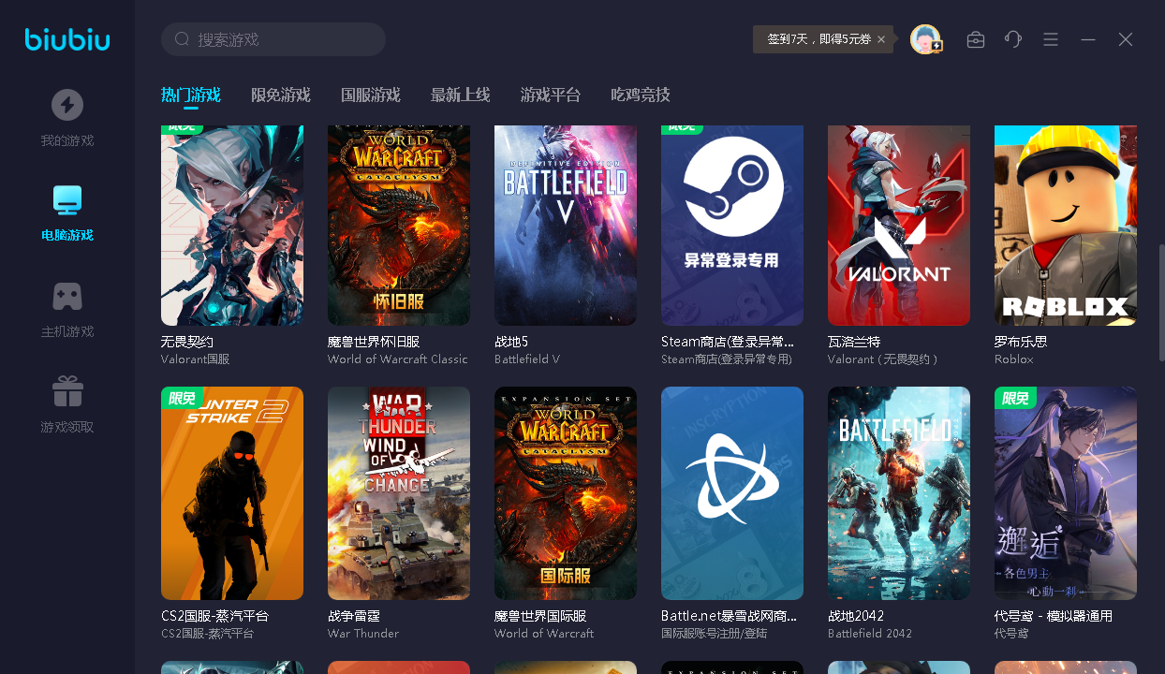
Task: Switch to 国服游戏 tab
Action: click(x=370, y=95)
